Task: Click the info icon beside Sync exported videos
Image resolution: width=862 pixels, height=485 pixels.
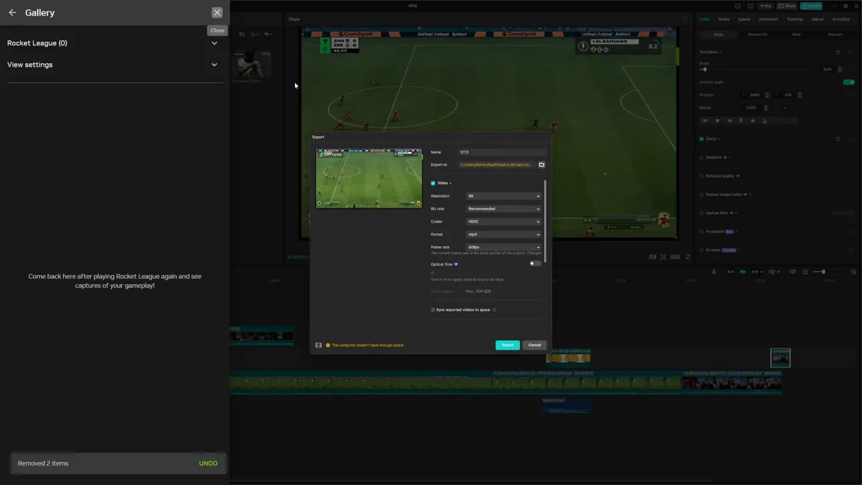Action: point(494,310)
